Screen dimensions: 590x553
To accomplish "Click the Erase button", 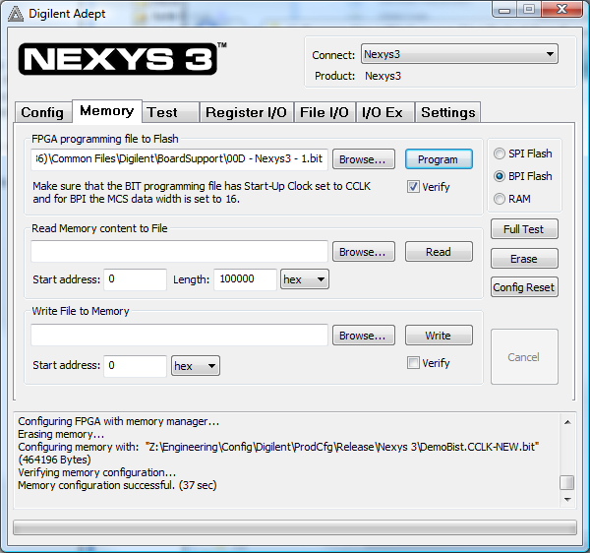I will (524, 259).
